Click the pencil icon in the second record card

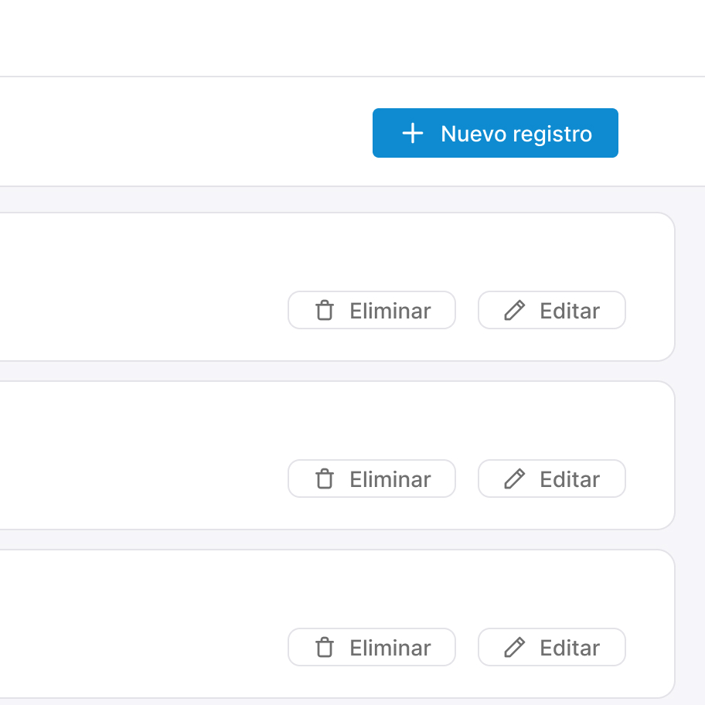514,479
